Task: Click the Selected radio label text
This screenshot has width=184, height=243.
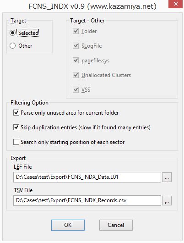Action: pyautogui.click(x=28, y=33)
